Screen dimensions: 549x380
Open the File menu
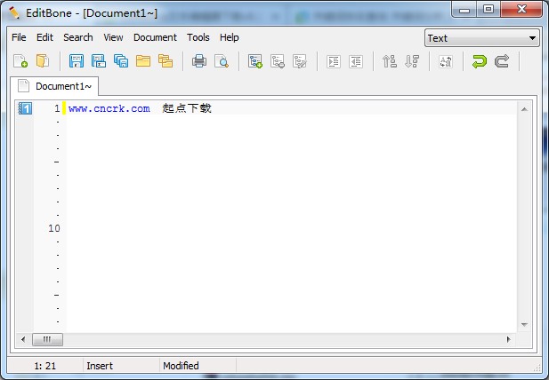pyautogui.click(x=19, y=37)
